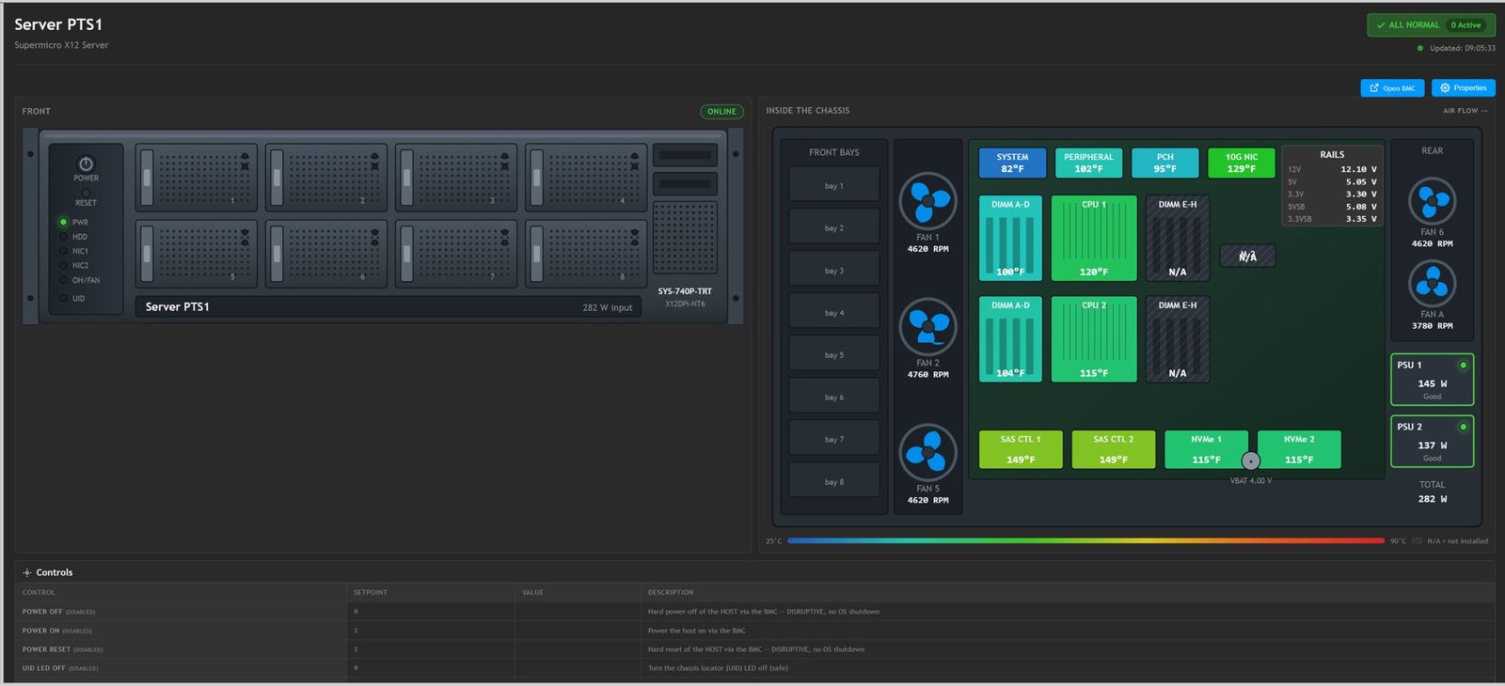This screenshot has height=686, width=1505.
Task: Select the CPU 2 temperature tile
Action: click(x=1093, y=339)
